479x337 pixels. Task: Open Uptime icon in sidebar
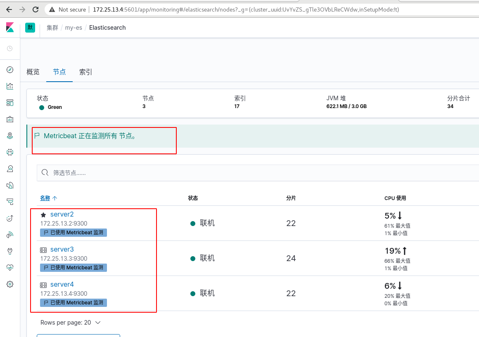click(10, 218)
